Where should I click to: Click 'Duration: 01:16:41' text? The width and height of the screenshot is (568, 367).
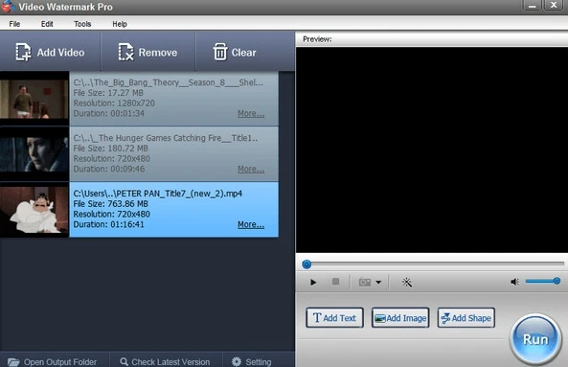click(108, 224)
